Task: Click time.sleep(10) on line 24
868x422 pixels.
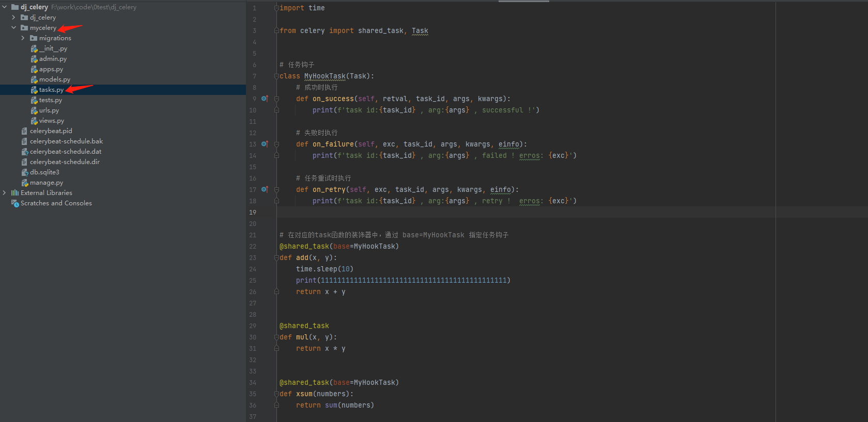Action: click(x=325, y=269)
